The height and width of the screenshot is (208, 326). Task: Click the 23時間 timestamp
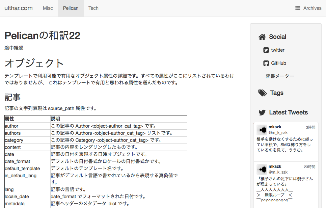pyautogui.click(x=309, y=167)
